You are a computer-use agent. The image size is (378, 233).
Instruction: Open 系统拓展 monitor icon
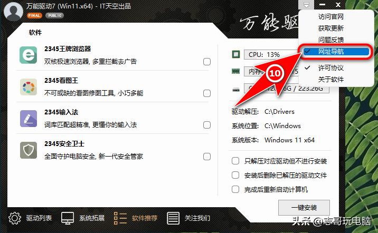click(68, 218)
